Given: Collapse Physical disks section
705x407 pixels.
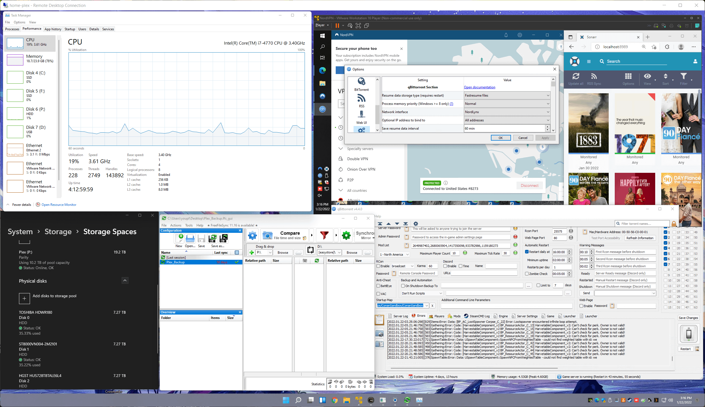Looking at the screenshot, I should coord(125,280).
